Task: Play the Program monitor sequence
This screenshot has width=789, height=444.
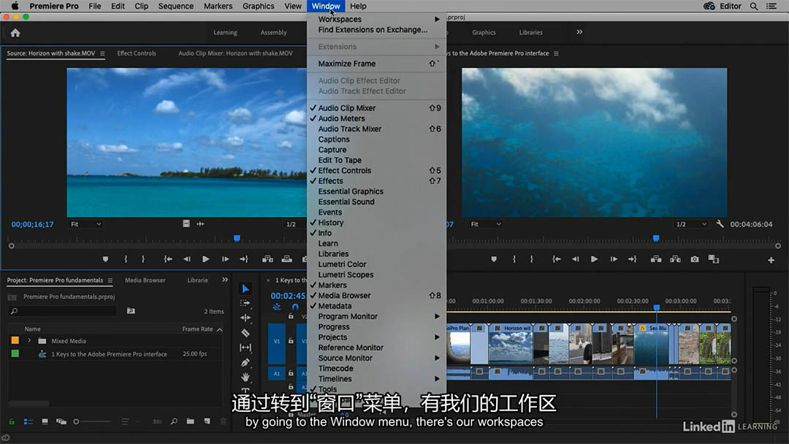Action: click(x=594, y=259)
